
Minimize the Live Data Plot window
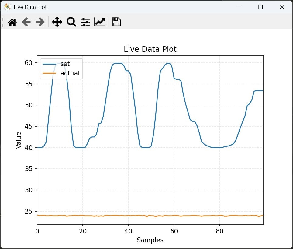click(x=240, y=7)
